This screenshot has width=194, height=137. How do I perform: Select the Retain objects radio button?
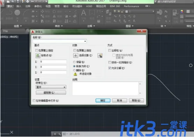74,62
